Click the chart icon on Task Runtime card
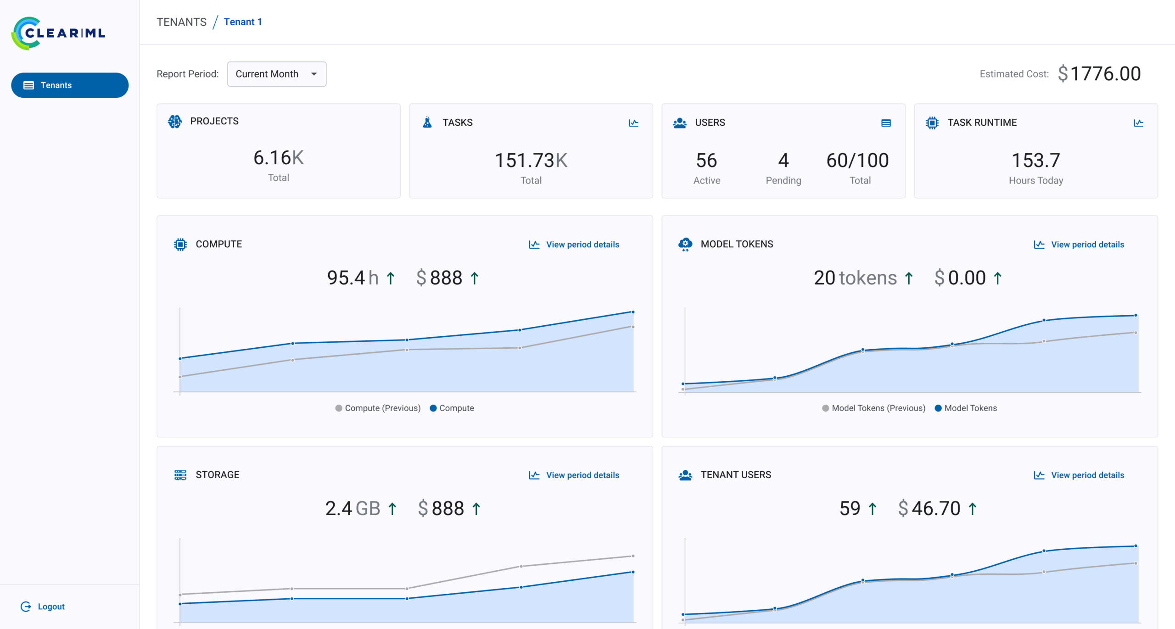Image resolution: width=1175 pixels, height=629 pixels. pyautogui.click(x=1138, y=122)
